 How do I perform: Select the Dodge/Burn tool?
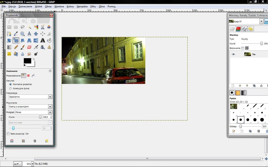36,54
